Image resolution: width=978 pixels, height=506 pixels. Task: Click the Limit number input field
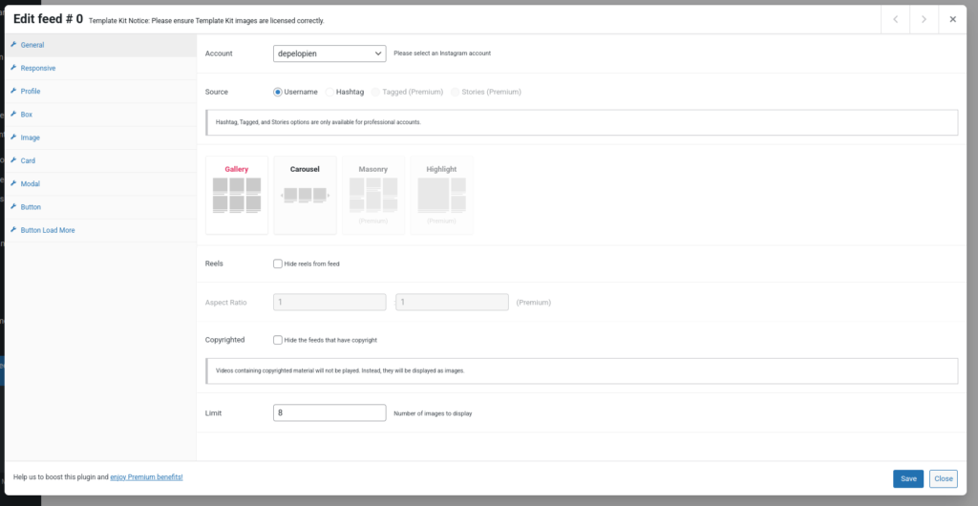click(x=330, y=412)
